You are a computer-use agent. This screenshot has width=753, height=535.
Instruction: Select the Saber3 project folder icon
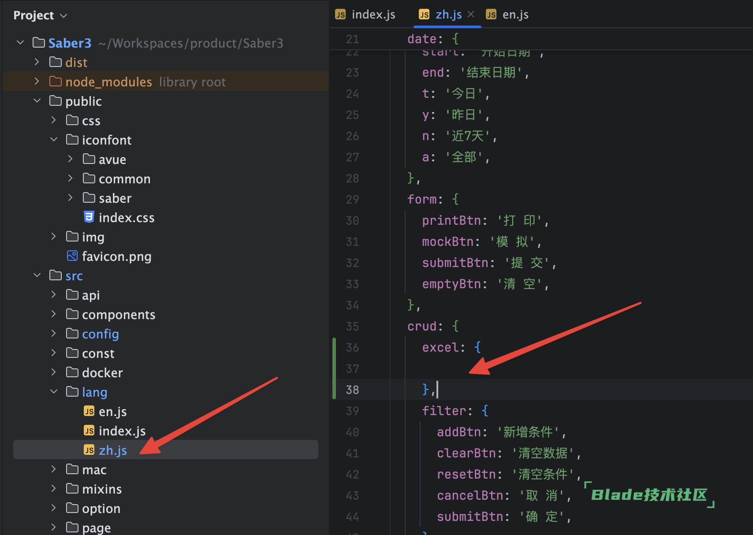coord(39,42)
